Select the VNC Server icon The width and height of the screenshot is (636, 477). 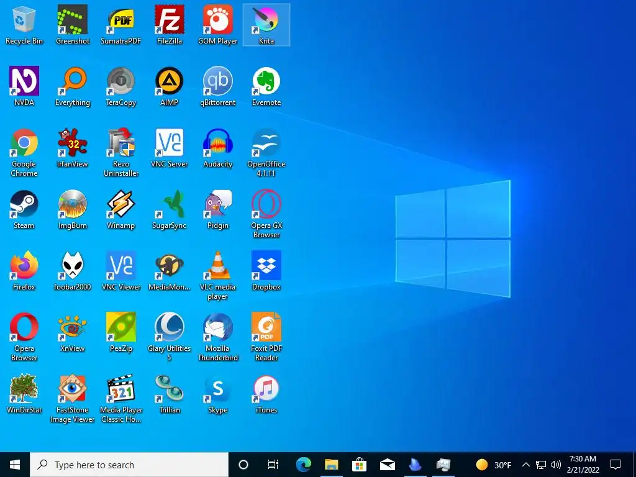[169, 148]
